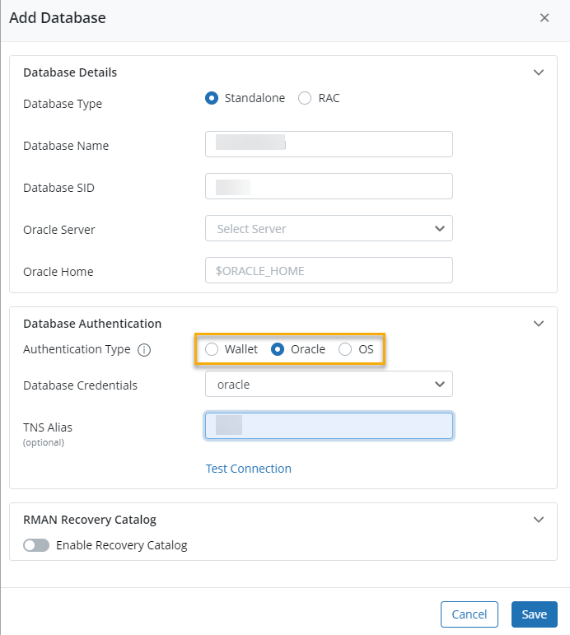The width and height of the screenshot is (570, 635).
Task: Select Standalone database type
Action: (x=212, y=98)
